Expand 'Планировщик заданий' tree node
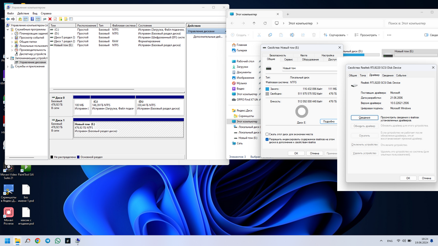438x246 pixels. 12,33
